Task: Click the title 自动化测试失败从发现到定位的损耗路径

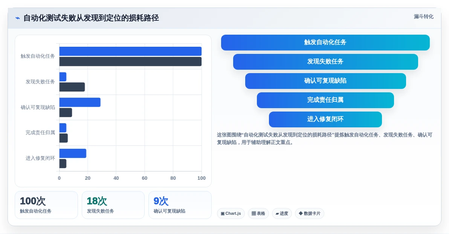Action: pos(91,18)
